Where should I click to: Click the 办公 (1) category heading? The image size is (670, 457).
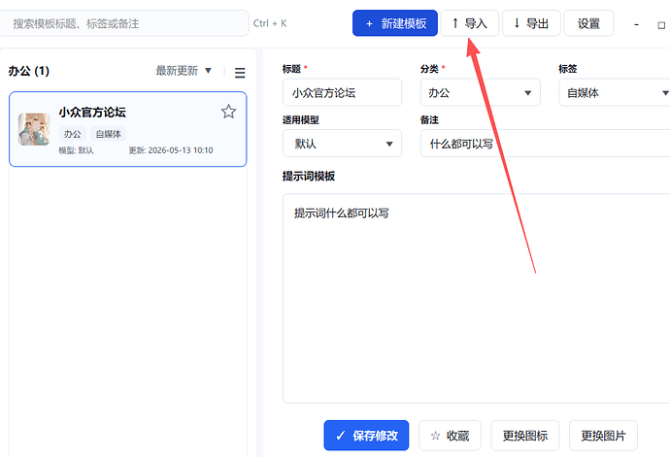[28, 71]
